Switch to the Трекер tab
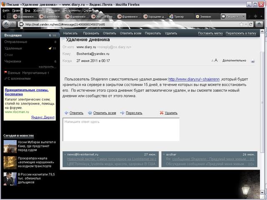267x200 pixels. 181,17
